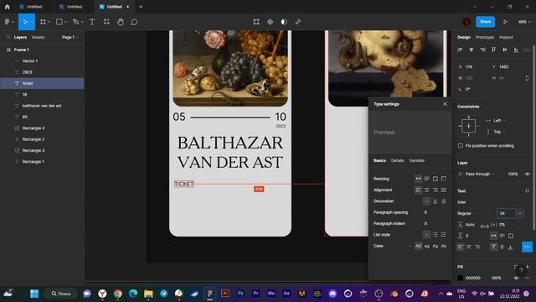Select the Vector 1 layer
Image resolution: width=536 pixels, height=302 pixels.
(42, 61)
